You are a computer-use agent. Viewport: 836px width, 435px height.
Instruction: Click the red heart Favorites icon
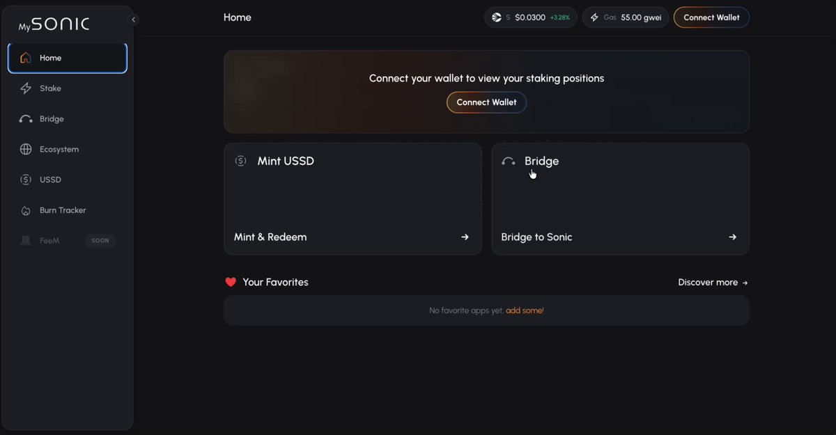tap(231, 282)
